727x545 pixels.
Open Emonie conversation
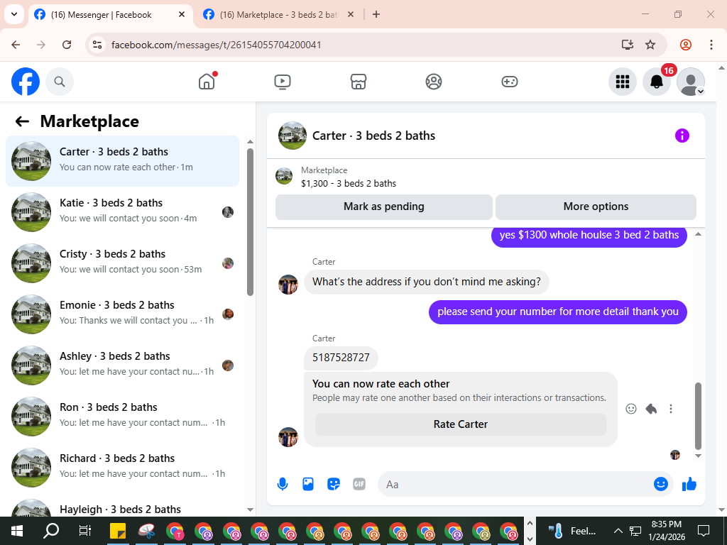[122, 314]
